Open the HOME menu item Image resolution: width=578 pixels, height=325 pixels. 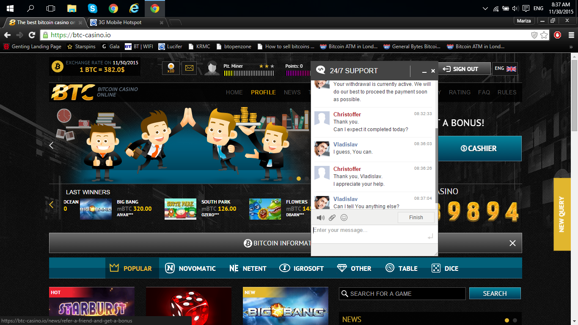(x=234, y=92)
